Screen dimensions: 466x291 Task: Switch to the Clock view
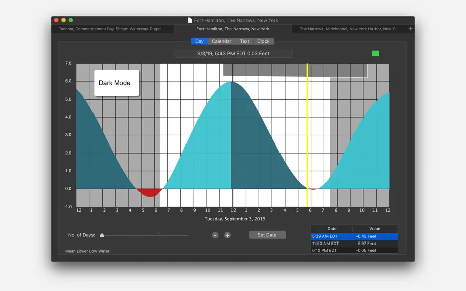(263, 41)
